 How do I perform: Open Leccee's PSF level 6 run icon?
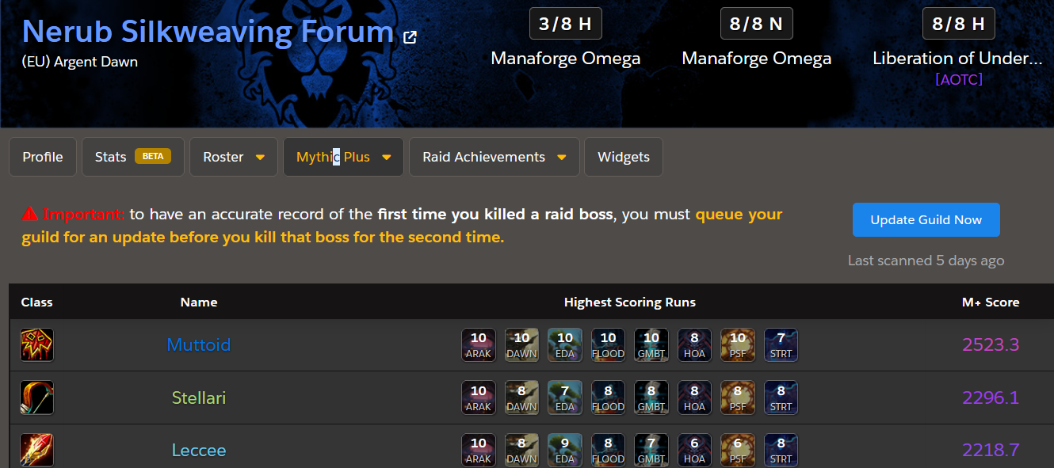[x=738, y=450]
